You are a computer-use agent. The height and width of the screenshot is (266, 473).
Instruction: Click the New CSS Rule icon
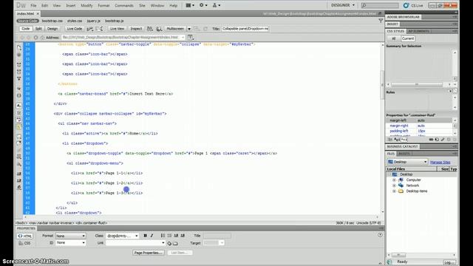coord(437,140)
